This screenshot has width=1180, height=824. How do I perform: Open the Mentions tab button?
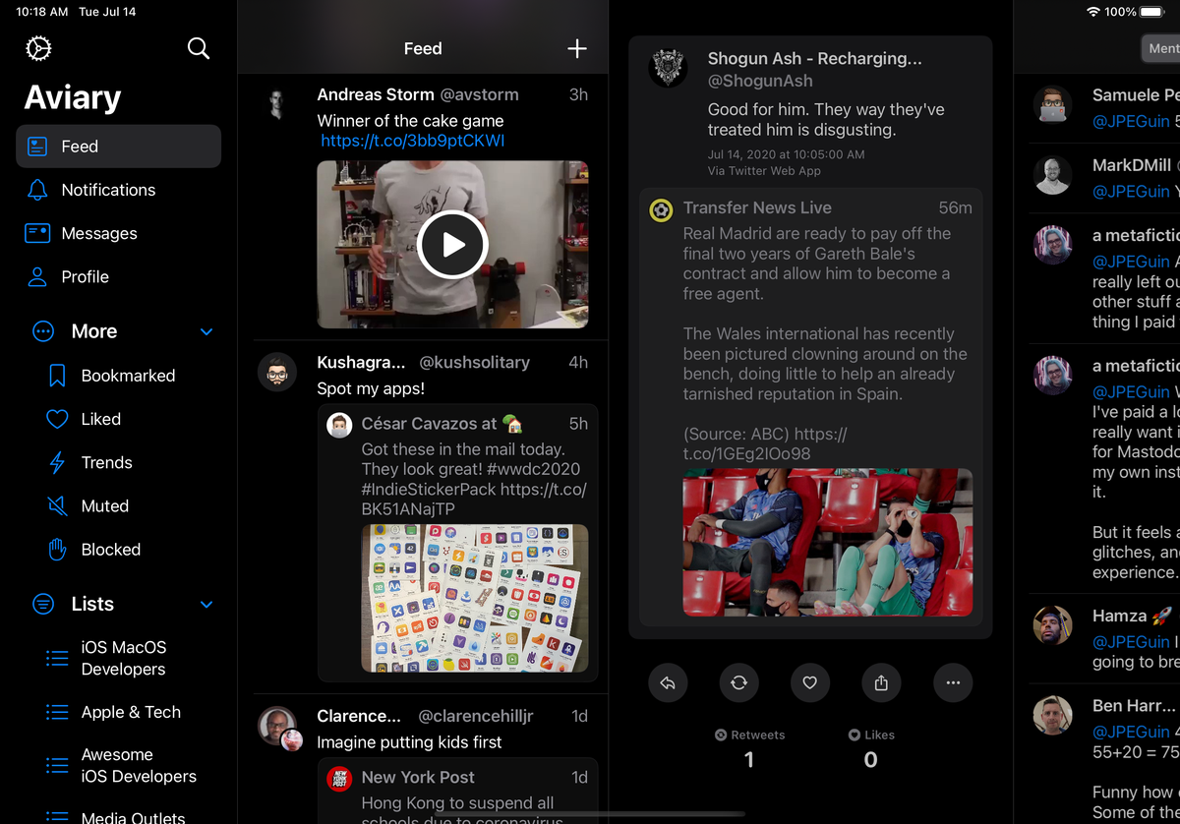coord(1160,48)
